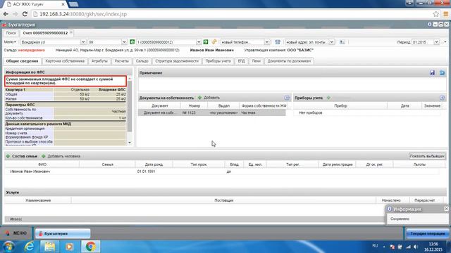
Task: Click network icon in system tray
Action: pyautogui.click(x=408, y=247)
